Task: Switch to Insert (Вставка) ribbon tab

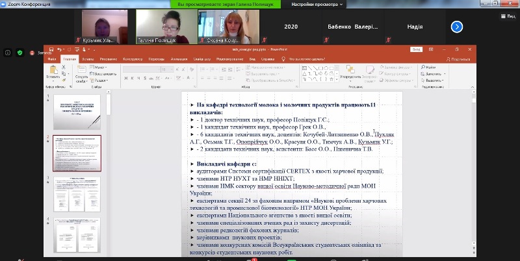Action: click(88, 59)
